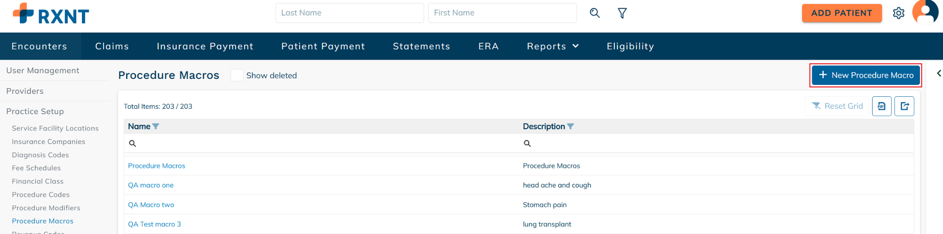The height and width of the screenshot is (234, 943).
Task: Click the Last Name search field
Action: 349,13
